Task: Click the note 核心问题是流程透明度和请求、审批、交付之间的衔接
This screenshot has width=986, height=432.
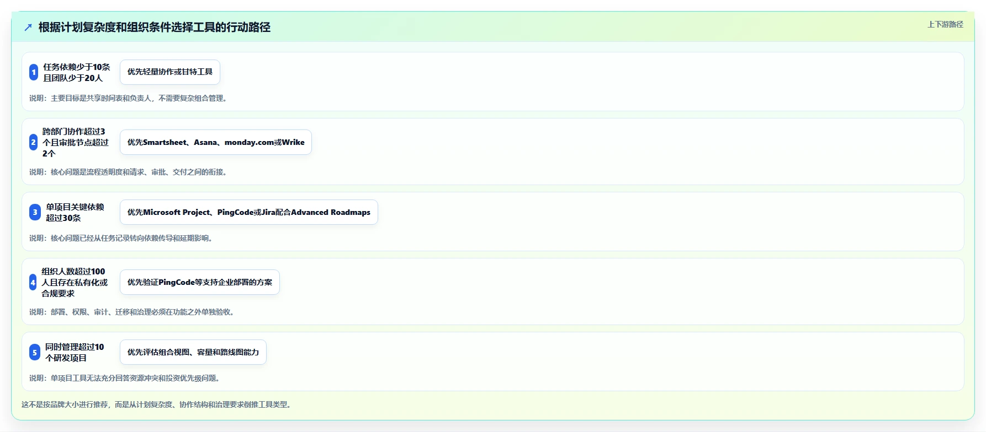Action: [128, 172]
